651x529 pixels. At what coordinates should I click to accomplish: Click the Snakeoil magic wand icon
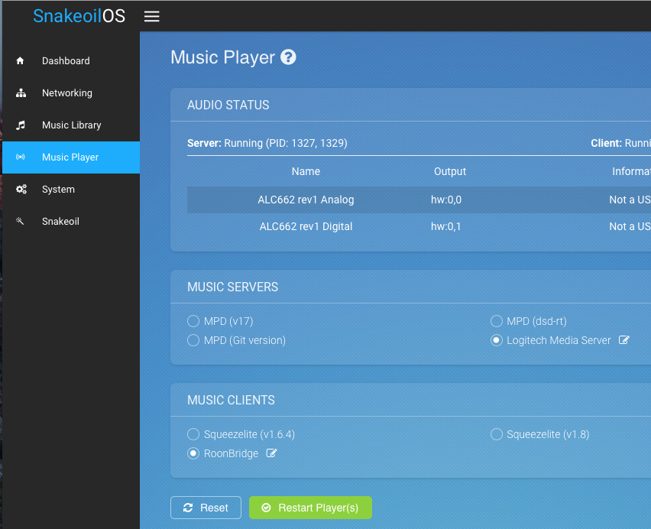coord(20,221)
